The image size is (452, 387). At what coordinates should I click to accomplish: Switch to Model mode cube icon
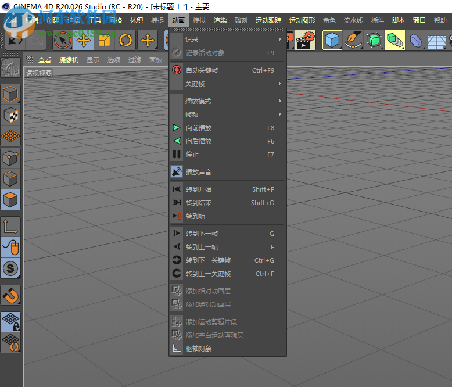pos(10,94)
